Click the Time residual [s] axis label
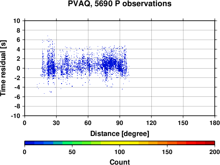The height and width of the screenshot is (165, 220). (x=3, y=68)
